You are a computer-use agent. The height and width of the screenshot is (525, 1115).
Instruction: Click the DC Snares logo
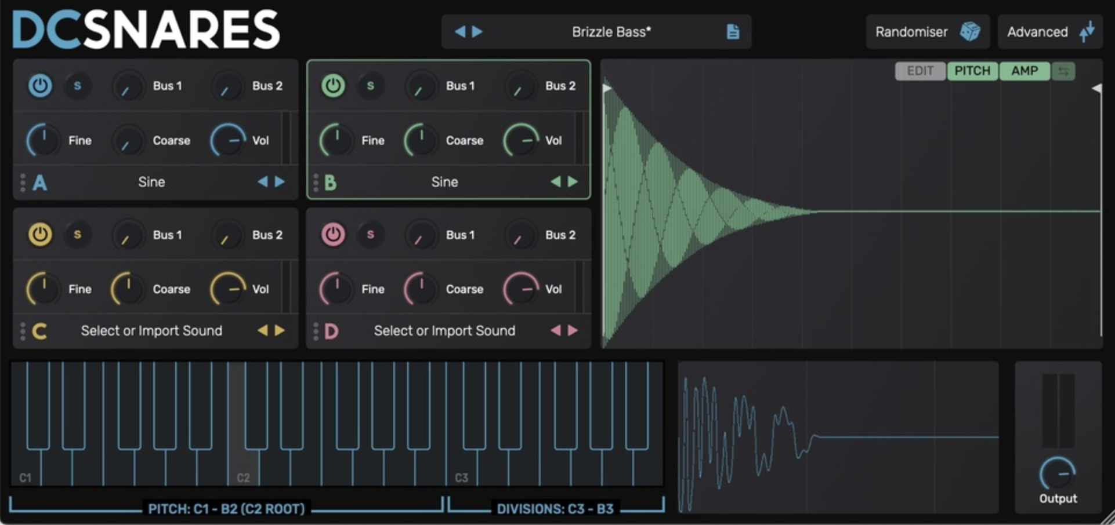click(x=146, y=29)
